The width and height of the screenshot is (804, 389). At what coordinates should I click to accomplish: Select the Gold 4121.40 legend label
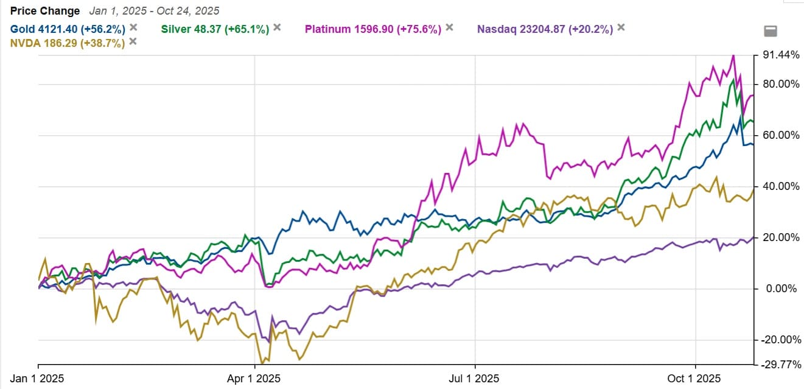coord(67,29)
